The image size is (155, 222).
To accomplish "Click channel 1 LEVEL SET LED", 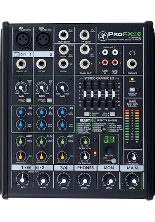I will [x=30, y=85].
